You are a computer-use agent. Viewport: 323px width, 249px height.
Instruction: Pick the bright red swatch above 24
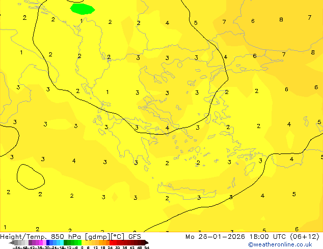(111, 242)
